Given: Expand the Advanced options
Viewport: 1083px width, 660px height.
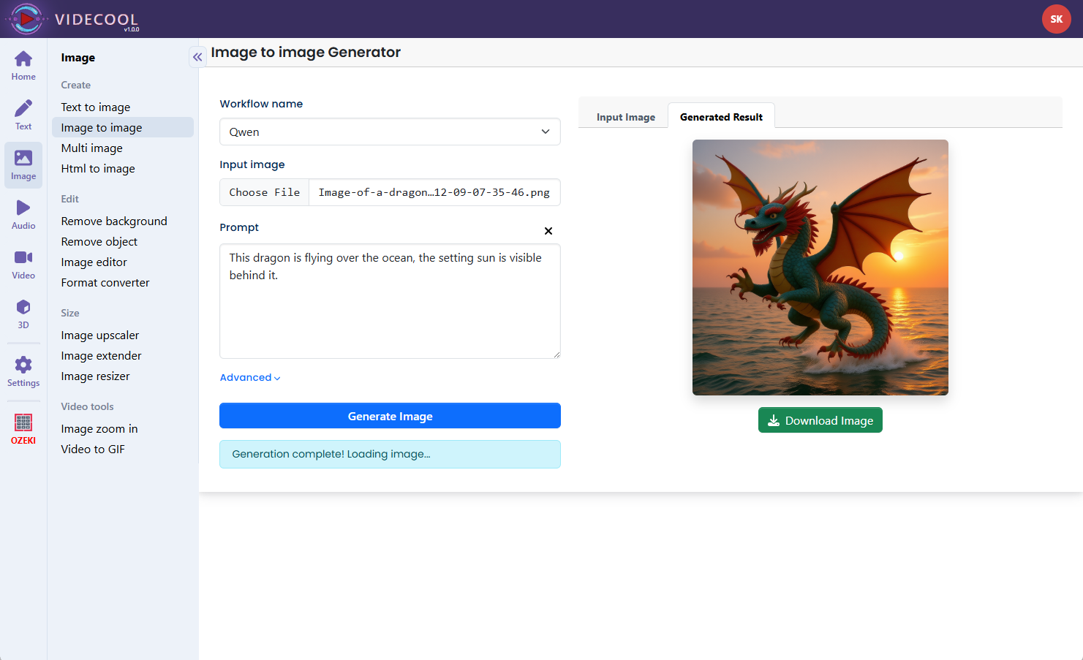Looking at the screenshot, I should [250, 378].
